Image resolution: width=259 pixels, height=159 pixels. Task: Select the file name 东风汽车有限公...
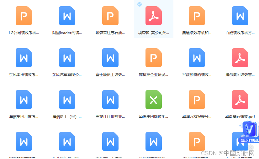pos(67,75)
